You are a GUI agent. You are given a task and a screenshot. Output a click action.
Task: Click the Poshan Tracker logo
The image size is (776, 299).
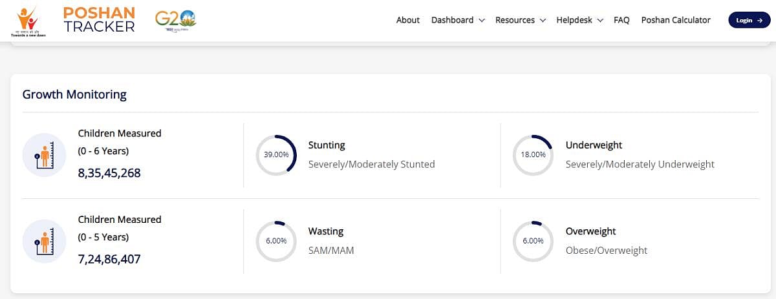pyautogui.click(x=99, y=20)
